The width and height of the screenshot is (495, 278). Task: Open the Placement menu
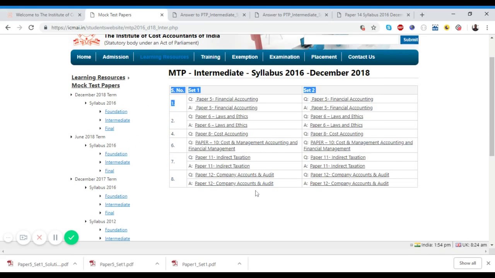324,57
